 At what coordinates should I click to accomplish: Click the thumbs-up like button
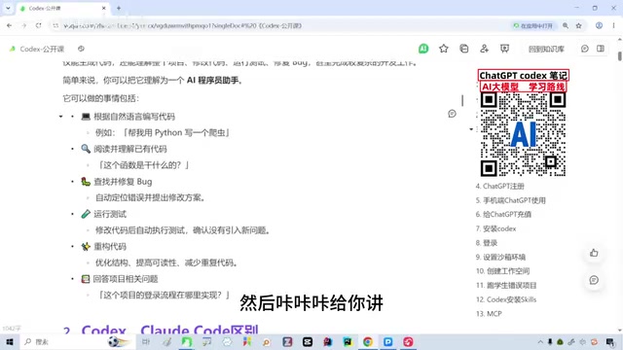coord(594,253)
